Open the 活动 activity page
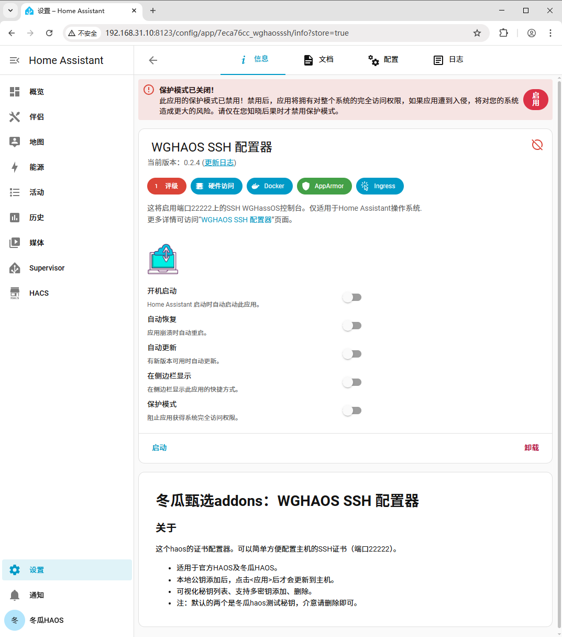 tap(67, 192)
